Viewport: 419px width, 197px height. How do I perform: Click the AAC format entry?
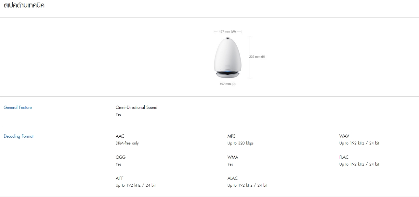tap(120, 136)
